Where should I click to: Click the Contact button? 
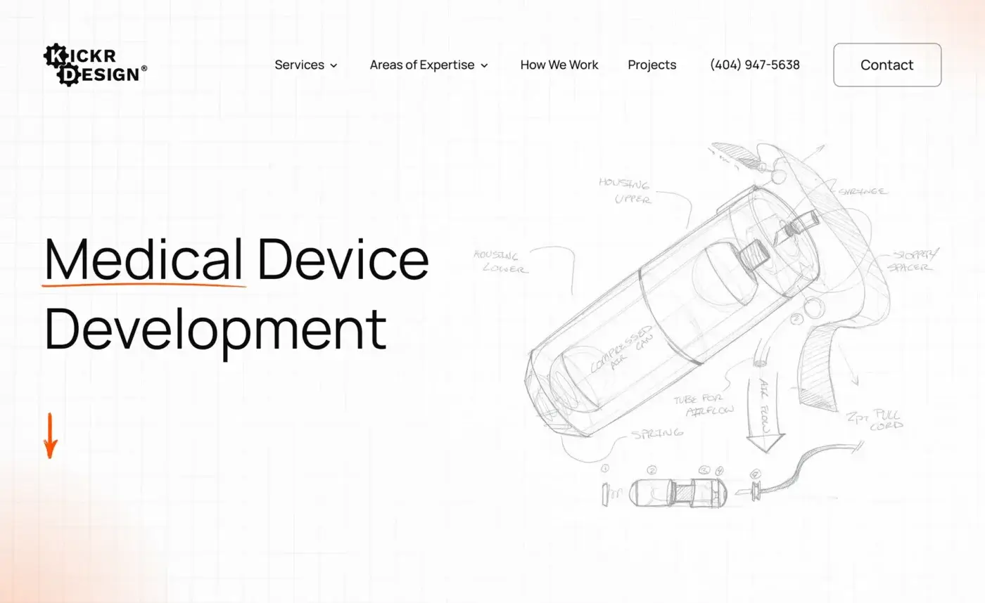pyautogui.click(x=887, y=65)
